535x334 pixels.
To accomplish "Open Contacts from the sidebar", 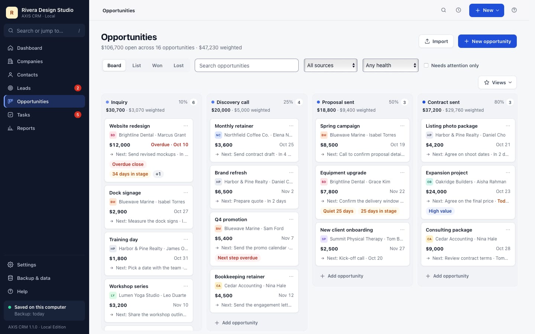I will pyautogui.click(x=44, y=75).
